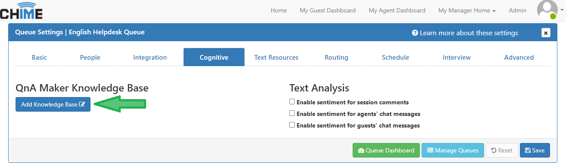Enable sentiment for session comments
Screen dimensions: 566x164
point(292,102)
